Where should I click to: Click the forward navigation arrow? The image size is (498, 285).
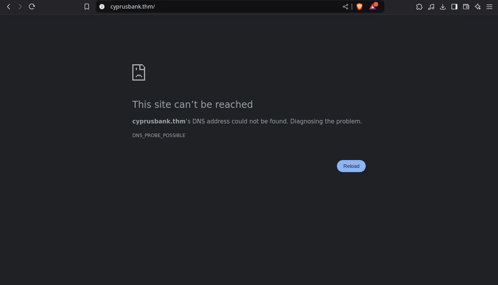20,7
